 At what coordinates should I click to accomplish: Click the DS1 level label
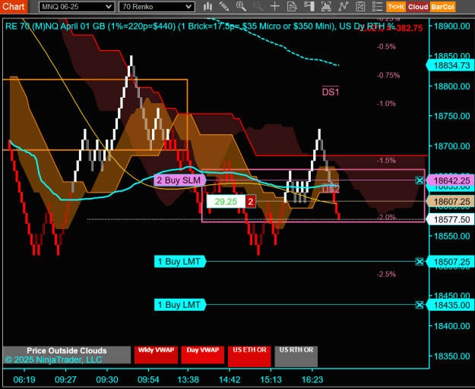[x=331, y=92]
